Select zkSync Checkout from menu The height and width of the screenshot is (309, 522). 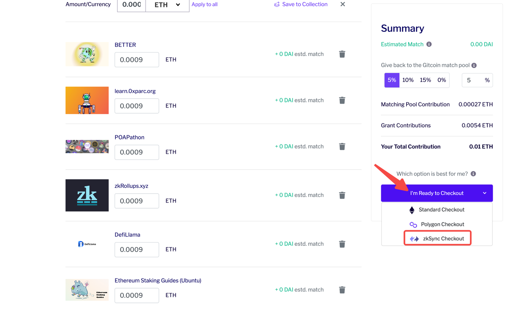(437, 238)
